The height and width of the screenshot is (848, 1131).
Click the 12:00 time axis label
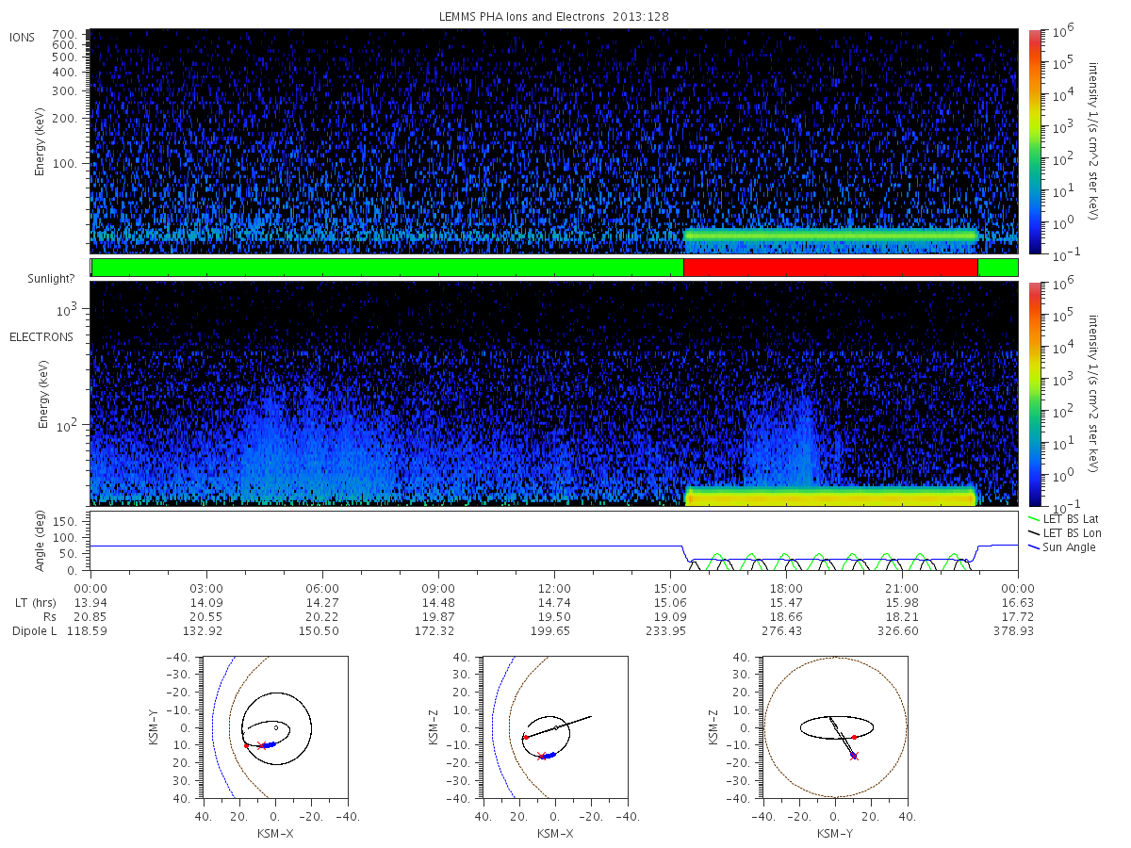[554, 589]
